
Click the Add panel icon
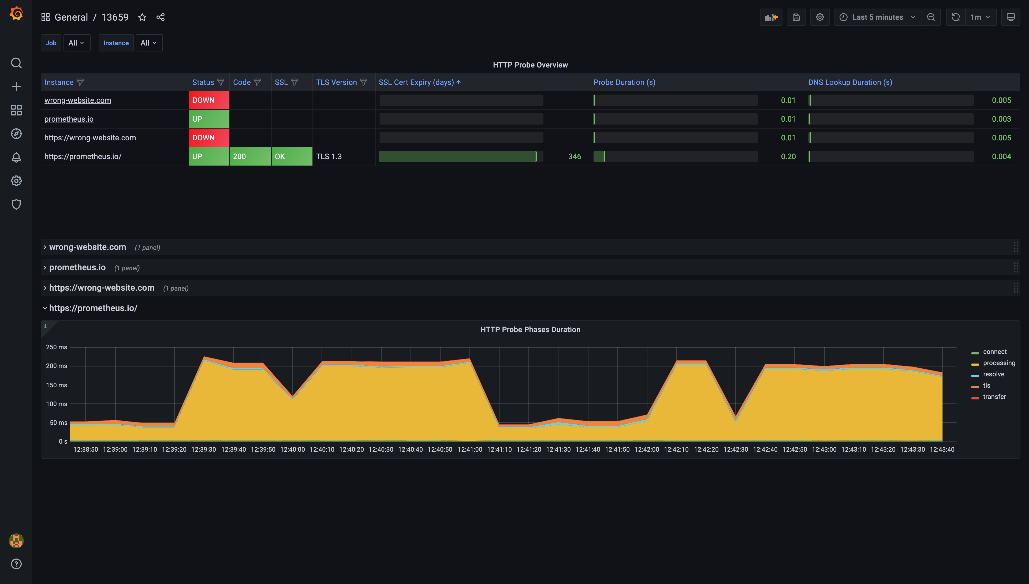[771, 17]
